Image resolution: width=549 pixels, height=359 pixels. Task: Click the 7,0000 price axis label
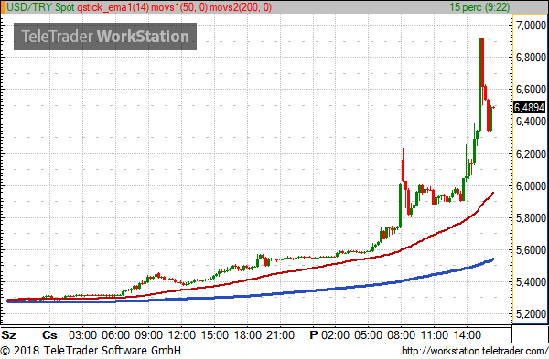pos(531,26)
